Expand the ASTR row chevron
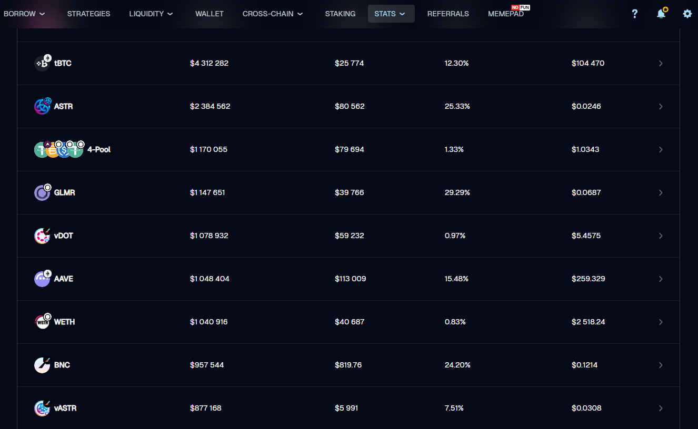The image size is (698, 429). tap(661, 106)
